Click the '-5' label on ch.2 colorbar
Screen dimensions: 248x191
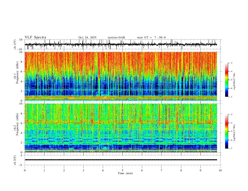[x=231, y=131]
